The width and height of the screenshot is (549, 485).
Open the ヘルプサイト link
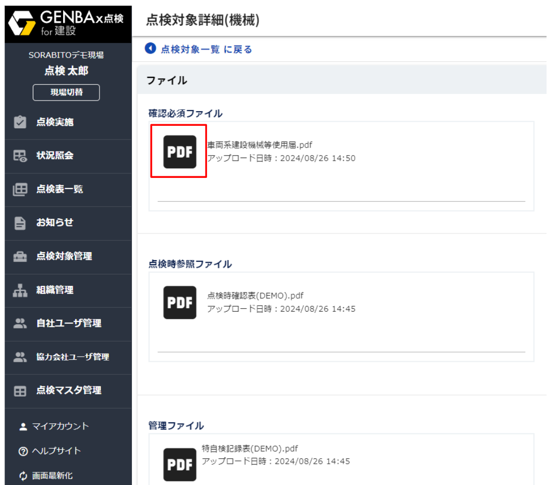pos(57,451)
